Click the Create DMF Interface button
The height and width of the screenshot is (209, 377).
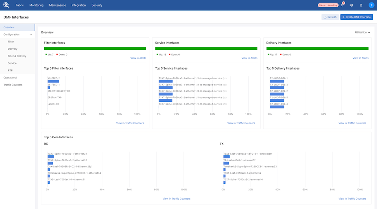(x=356, y=17)
